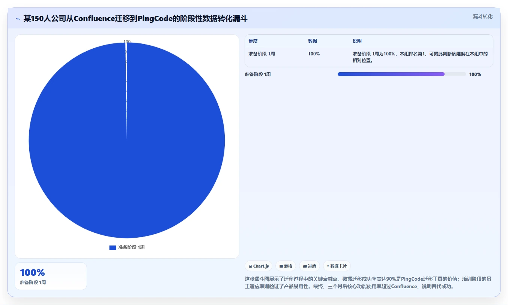Click the gradient progress bar for 准备阶段 1周
This screenshot has height=305, width=508.
coord(402,74)
